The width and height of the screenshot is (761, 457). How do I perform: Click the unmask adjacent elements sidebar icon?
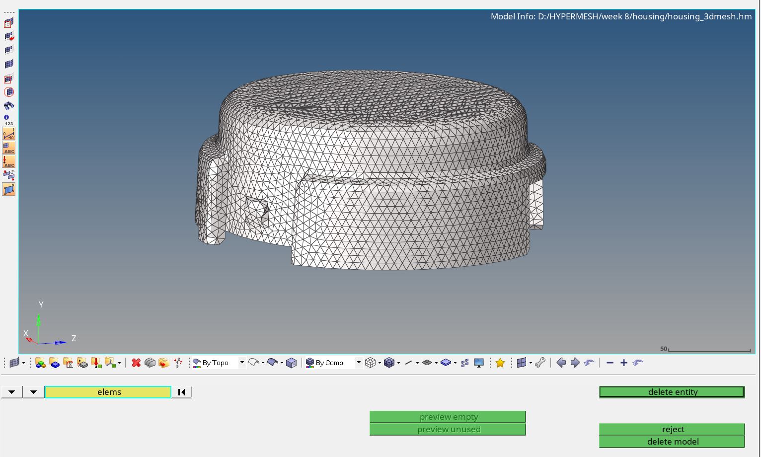coord(8,37)
